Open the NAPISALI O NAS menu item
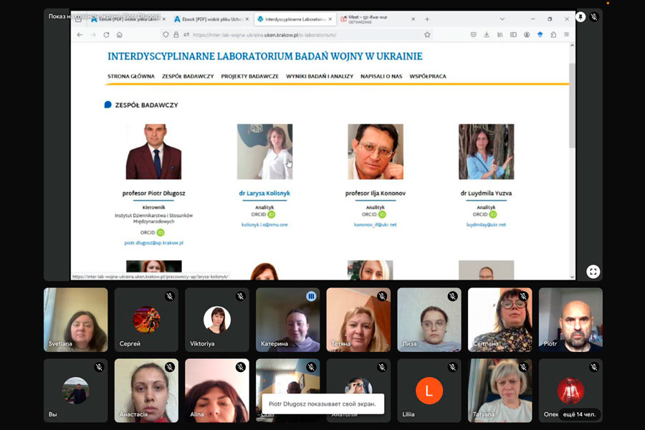Screen dimensions: 645x430 381,76
